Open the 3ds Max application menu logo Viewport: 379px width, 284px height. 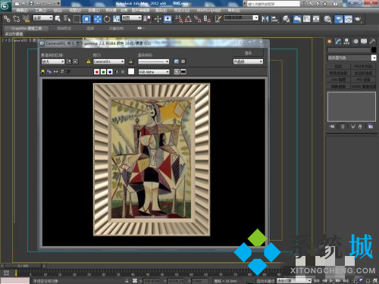(x=5, y=5)
